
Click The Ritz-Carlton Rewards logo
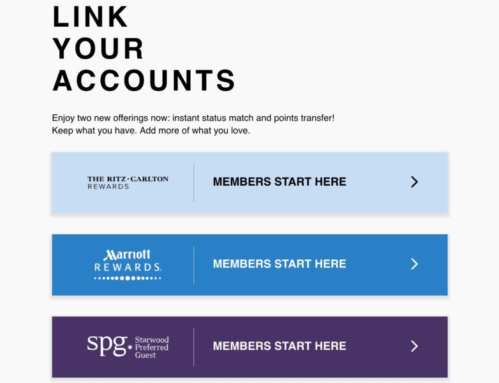tap(128, 183)
